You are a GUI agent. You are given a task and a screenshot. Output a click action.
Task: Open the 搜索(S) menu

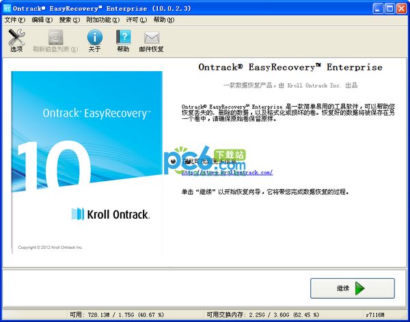[69, 20]
